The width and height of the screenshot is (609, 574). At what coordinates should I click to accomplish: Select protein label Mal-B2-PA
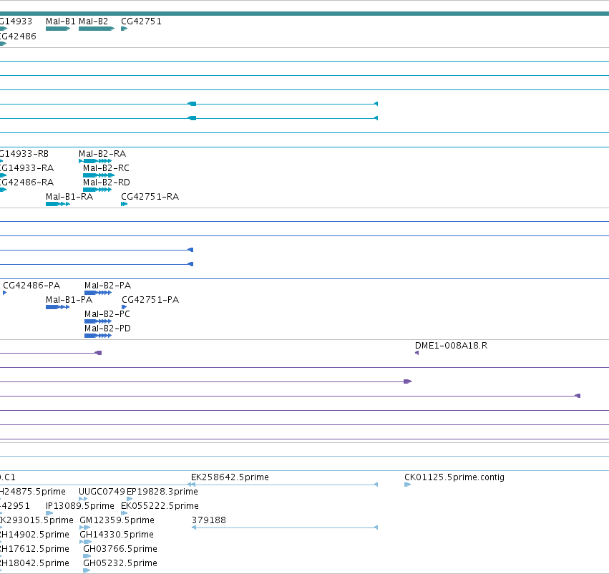point(108,286)
